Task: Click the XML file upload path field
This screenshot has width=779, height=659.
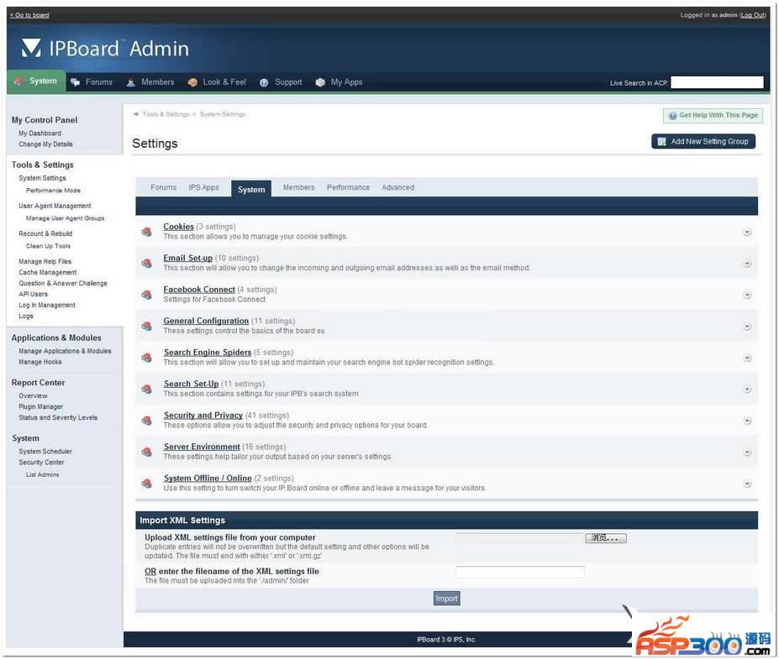Action: click(x=519, y=538)
